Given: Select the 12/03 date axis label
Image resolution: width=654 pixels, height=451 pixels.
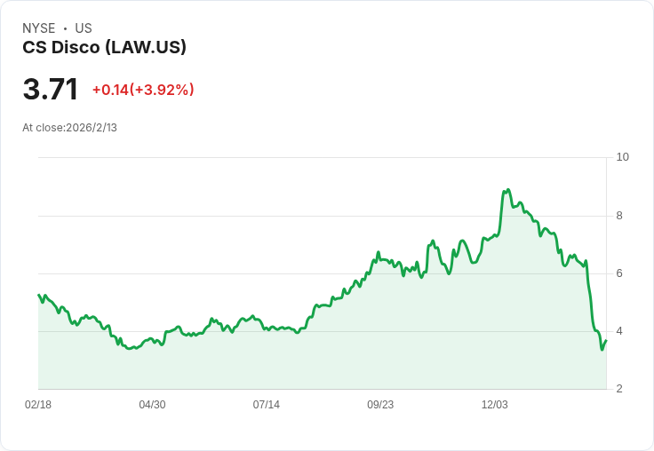Looking at the screenshot, I should (x=494, y=405).
